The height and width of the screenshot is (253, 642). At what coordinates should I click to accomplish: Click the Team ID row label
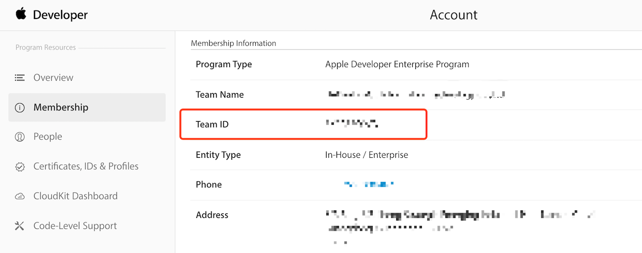[212, 124]
